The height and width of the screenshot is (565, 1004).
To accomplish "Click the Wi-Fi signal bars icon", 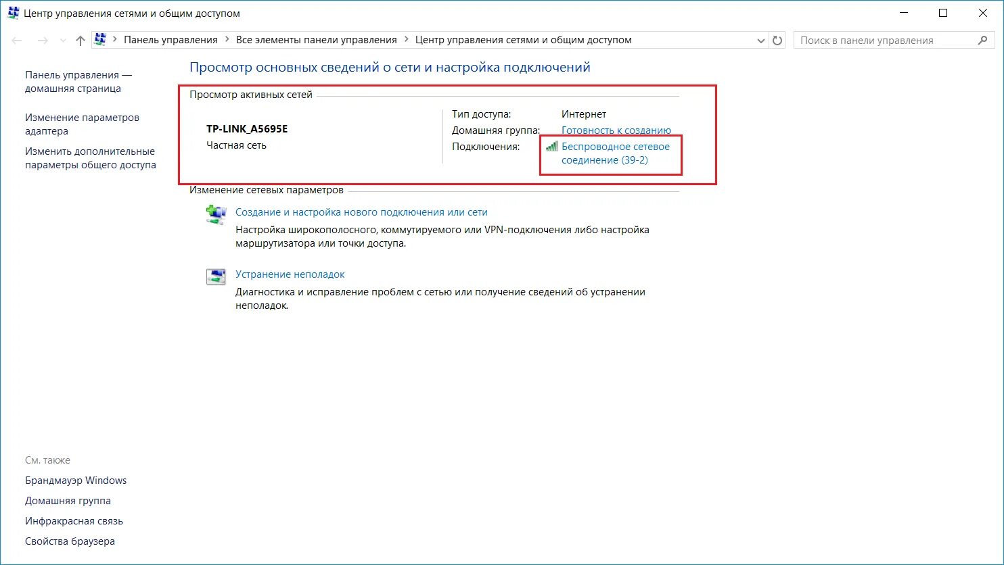I will click(x=552, y=146).
